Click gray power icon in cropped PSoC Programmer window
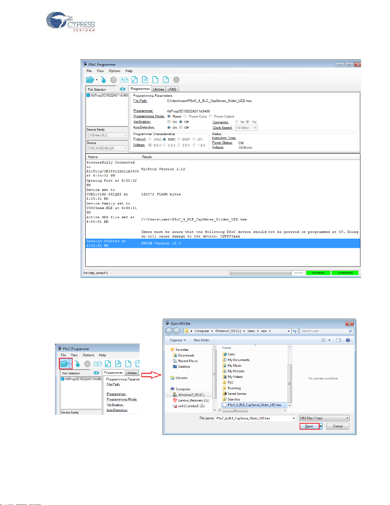Viewport: 390px width, 505px height. click(88, 364)
